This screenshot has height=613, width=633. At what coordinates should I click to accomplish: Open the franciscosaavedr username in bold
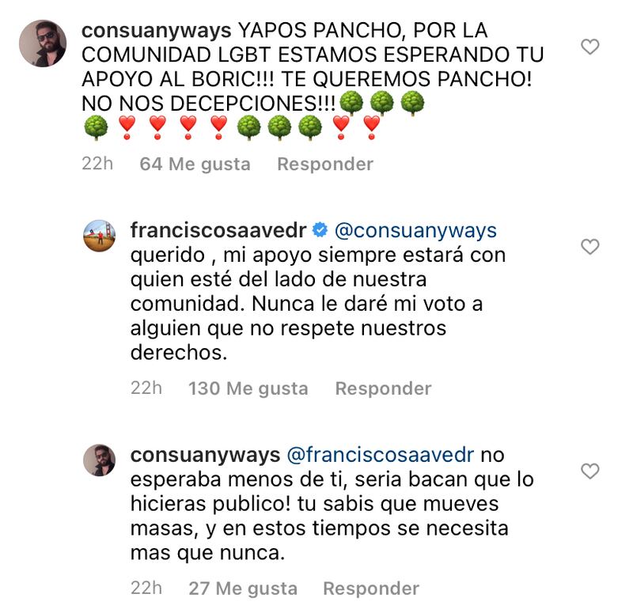click(x=218, y=230)
